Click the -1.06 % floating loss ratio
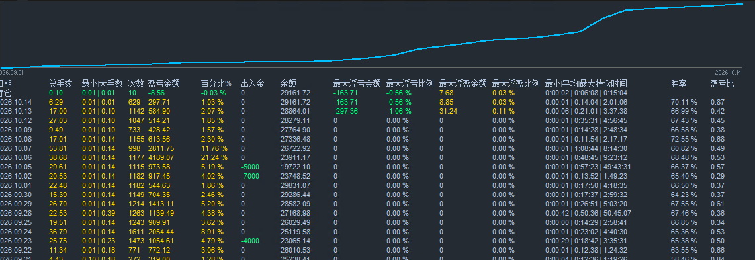The width and height of the screenshot is (755, 260). point(399,111)
